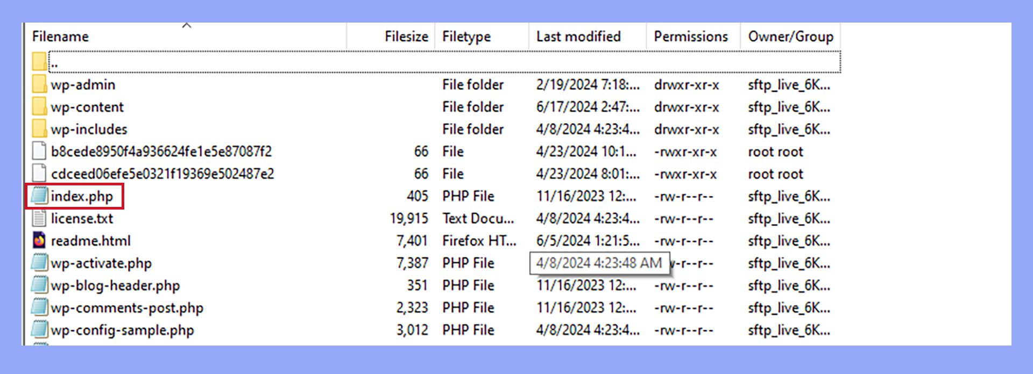Viewport: 1033px width, 374px height.
Task: Click the parent directory folder icon
Action: click(x=39, y=62)
